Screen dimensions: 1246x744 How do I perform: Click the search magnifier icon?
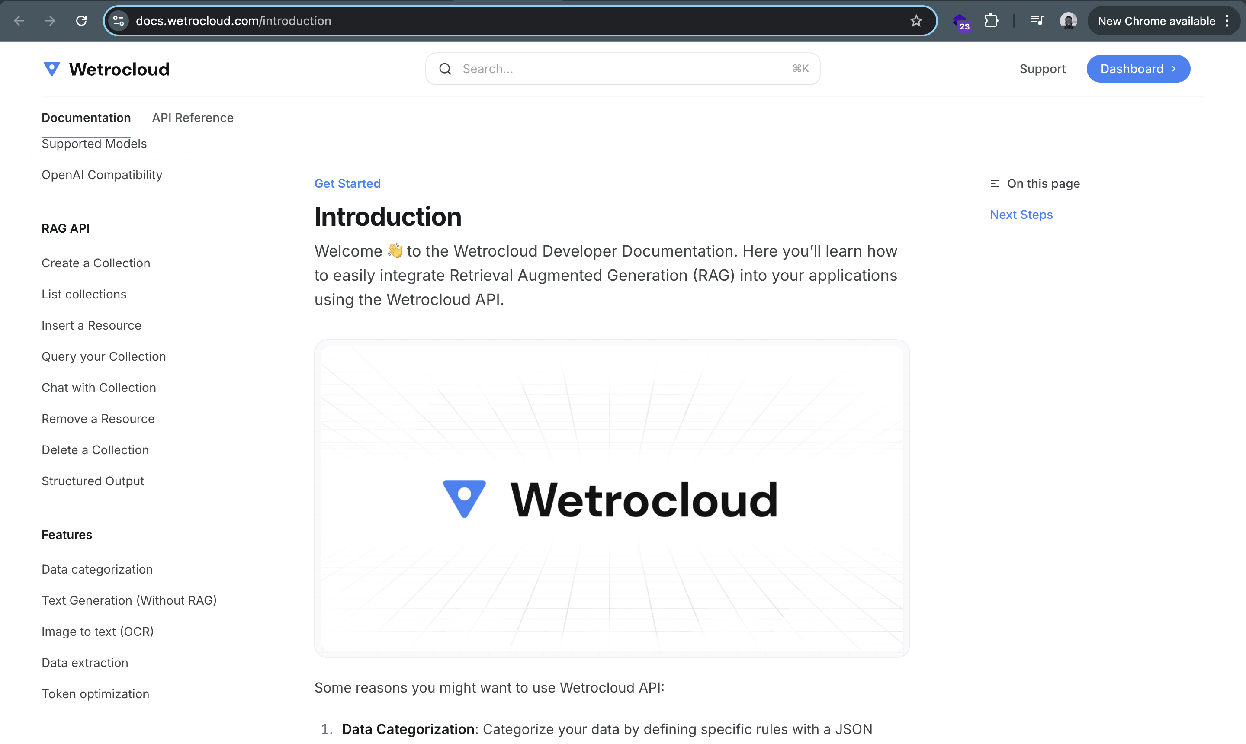(445, 69)
